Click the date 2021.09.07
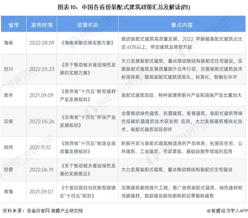This screenshot has width=248, height=218. (42, 191)
